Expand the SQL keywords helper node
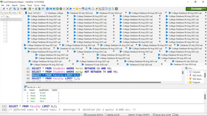Screen dimensions: 207x116 tap(187, 79)
